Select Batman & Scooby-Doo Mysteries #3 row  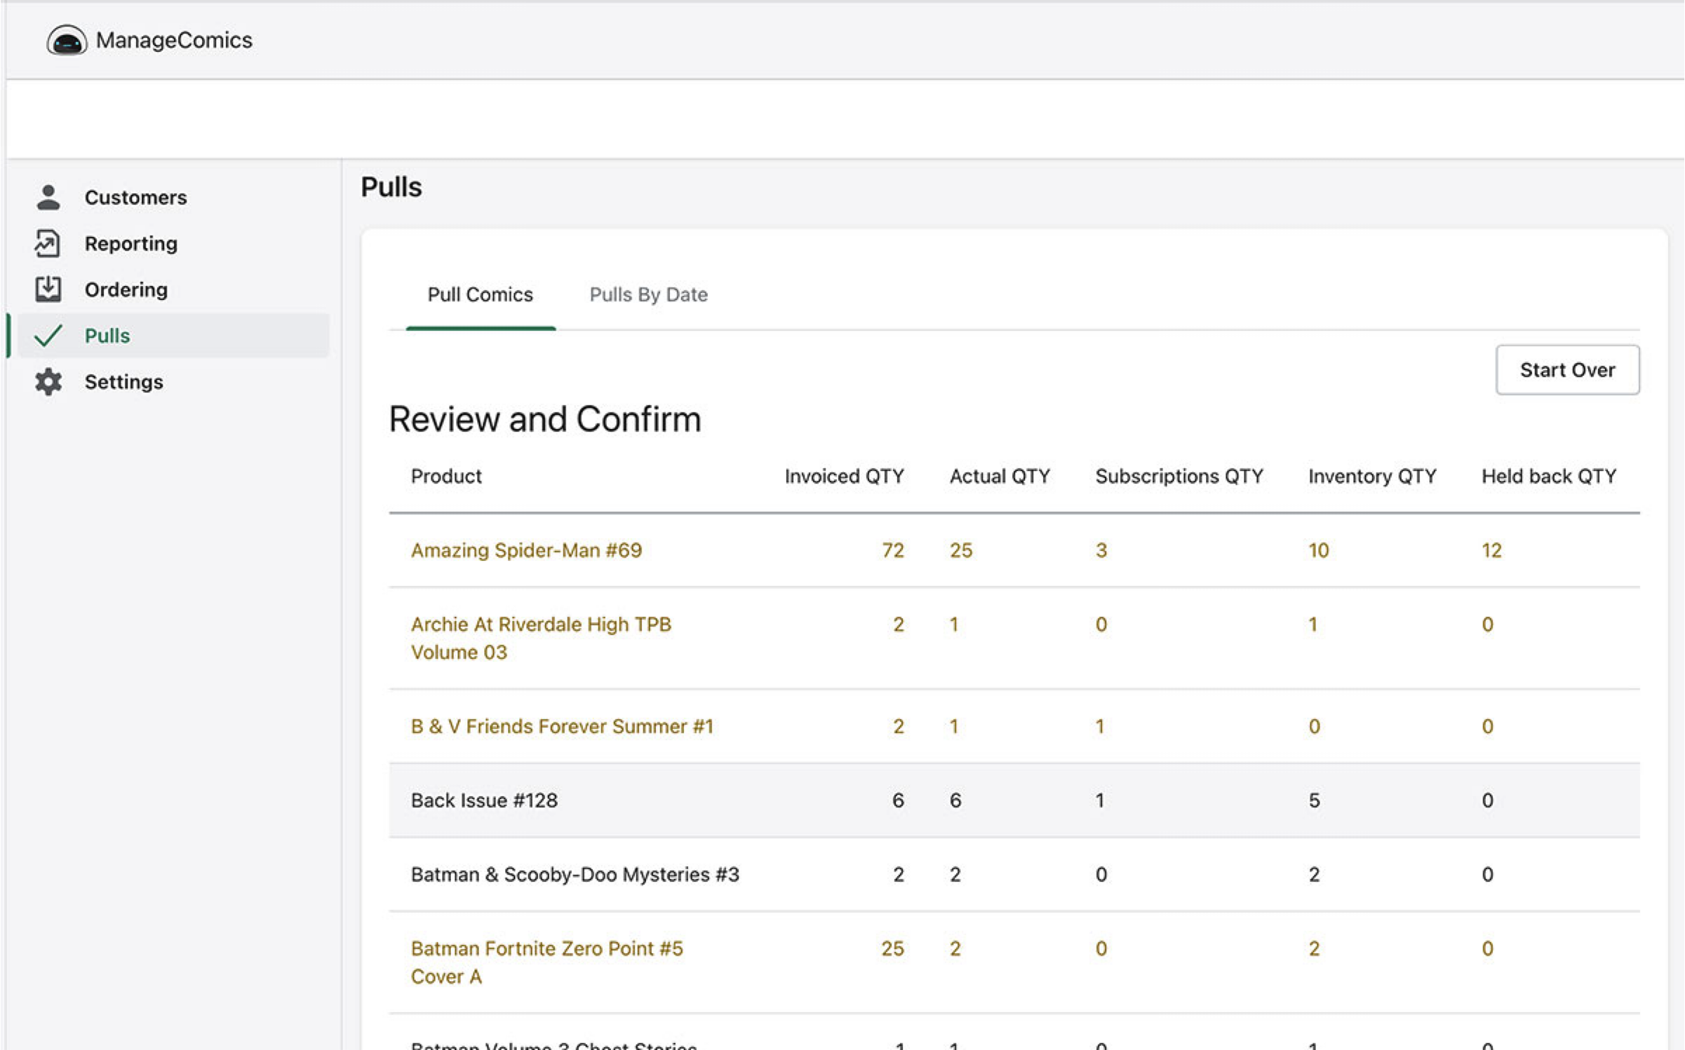[575, 874]
